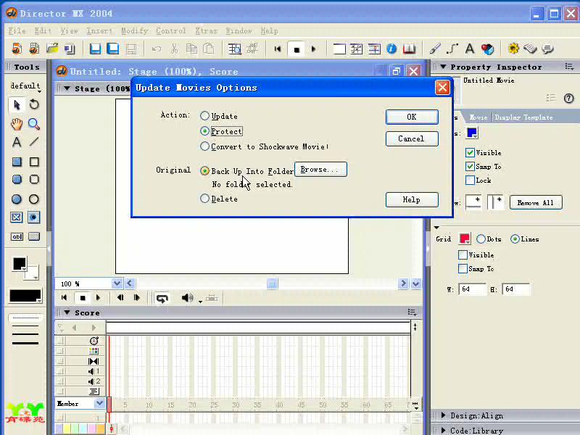Expand the Design: Align panel

(443, 415)
